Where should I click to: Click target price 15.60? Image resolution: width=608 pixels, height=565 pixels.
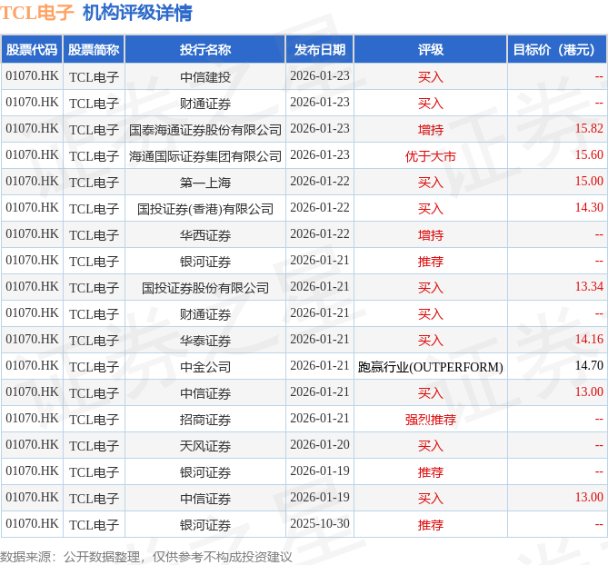pyautogui.click(x=589, y=154)
